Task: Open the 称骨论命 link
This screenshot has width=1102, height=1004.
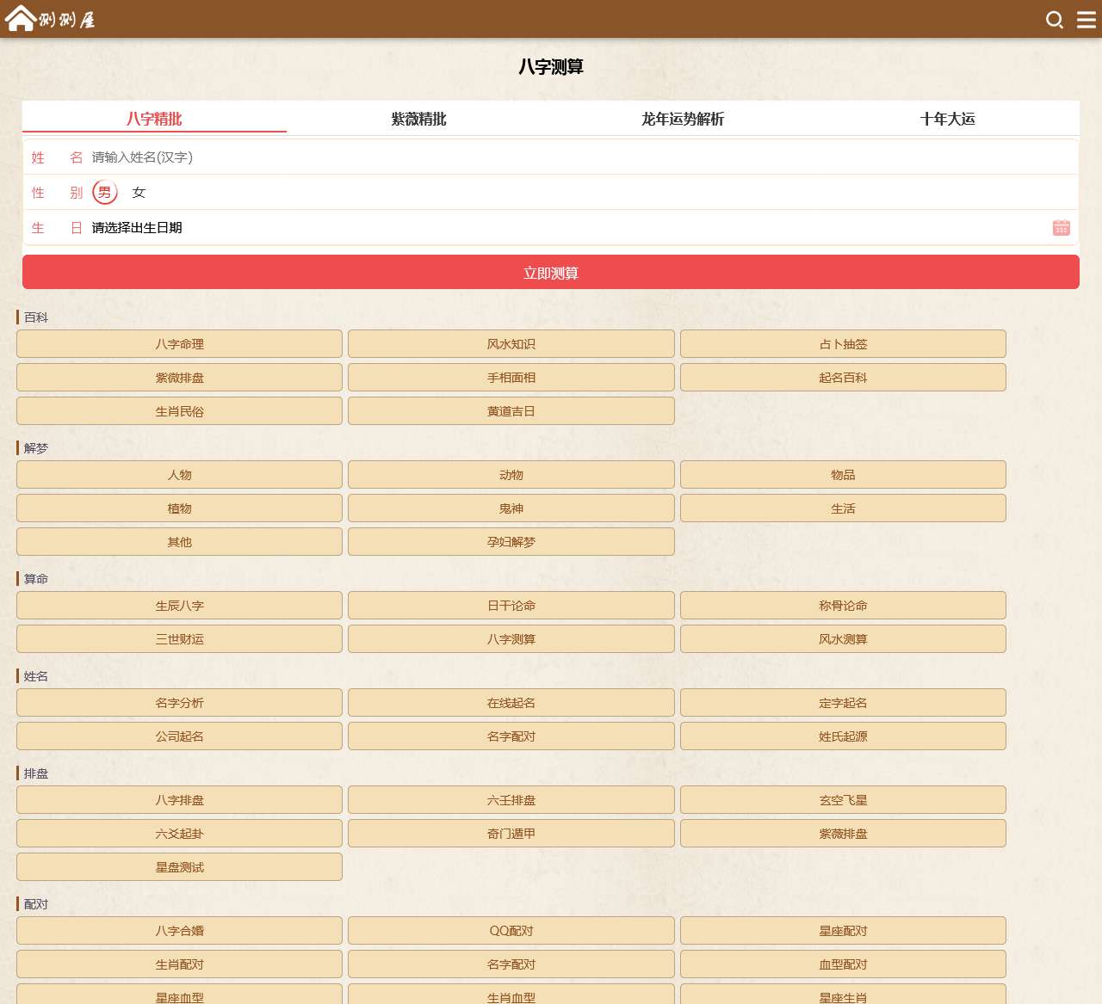Action: 843,606
